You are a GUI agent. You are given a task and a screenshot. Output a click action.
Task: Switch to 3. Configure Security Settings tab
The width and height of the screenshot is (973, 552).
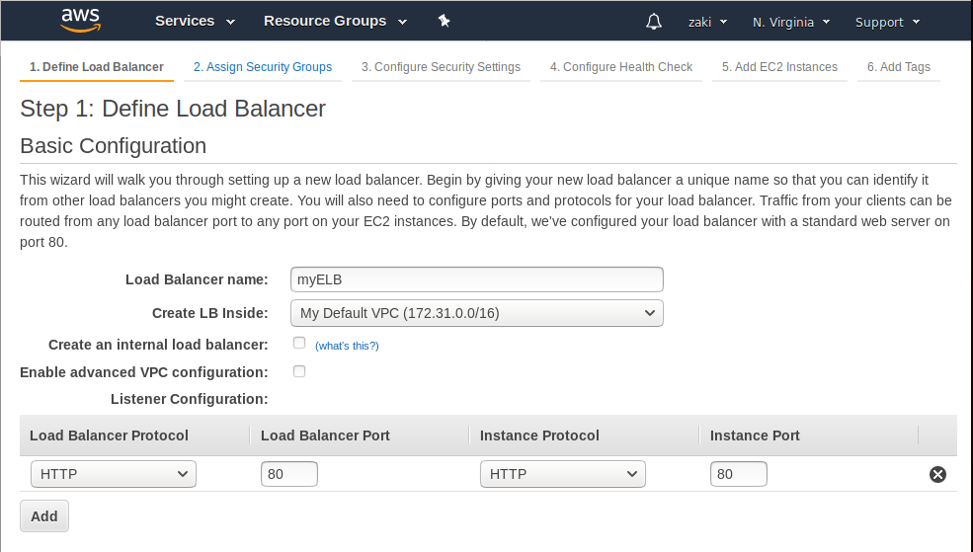(441, 67)
